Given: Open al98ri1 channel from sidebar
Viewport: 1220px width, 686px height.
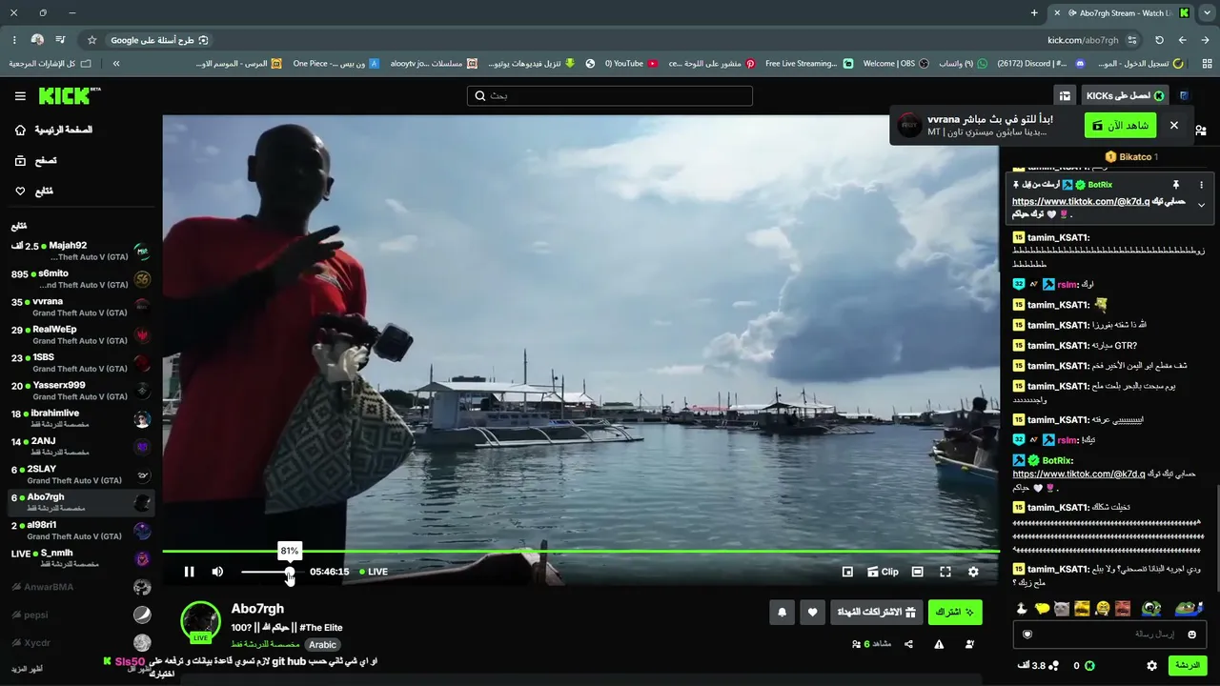Looking at the screenshot, I should coord(81,531).
